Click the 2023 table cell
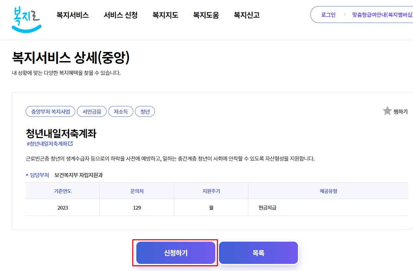 point(63,208)
